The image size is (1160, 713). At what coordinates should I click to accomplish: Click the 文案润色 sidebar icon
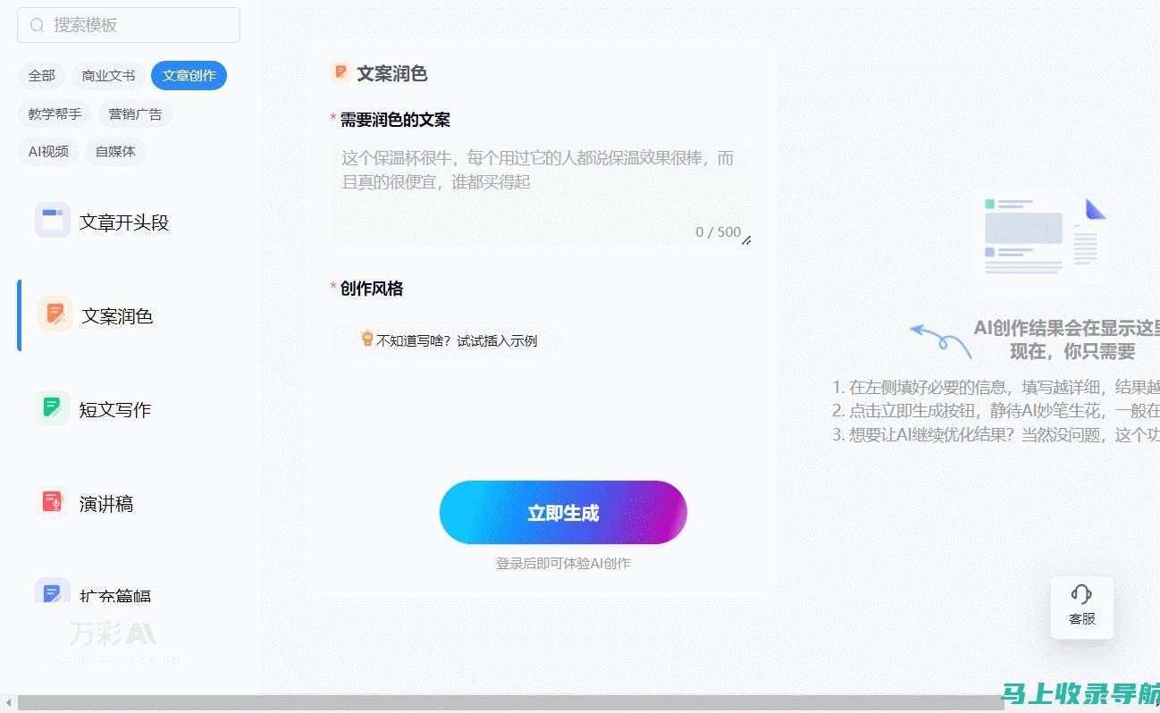[x=55, y=315]
